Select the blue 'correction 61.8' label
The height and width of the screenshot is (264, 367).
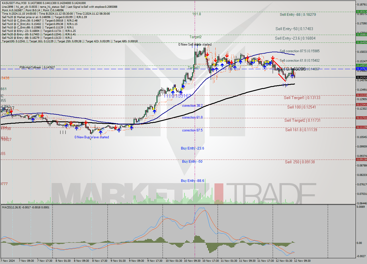pyautogui.click(x=192, y=117)
